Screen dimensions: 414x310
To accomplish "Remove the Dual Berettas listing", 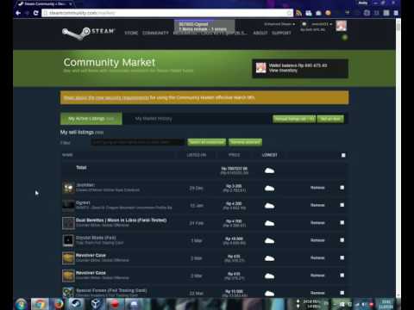I will [x=317, y=223].
